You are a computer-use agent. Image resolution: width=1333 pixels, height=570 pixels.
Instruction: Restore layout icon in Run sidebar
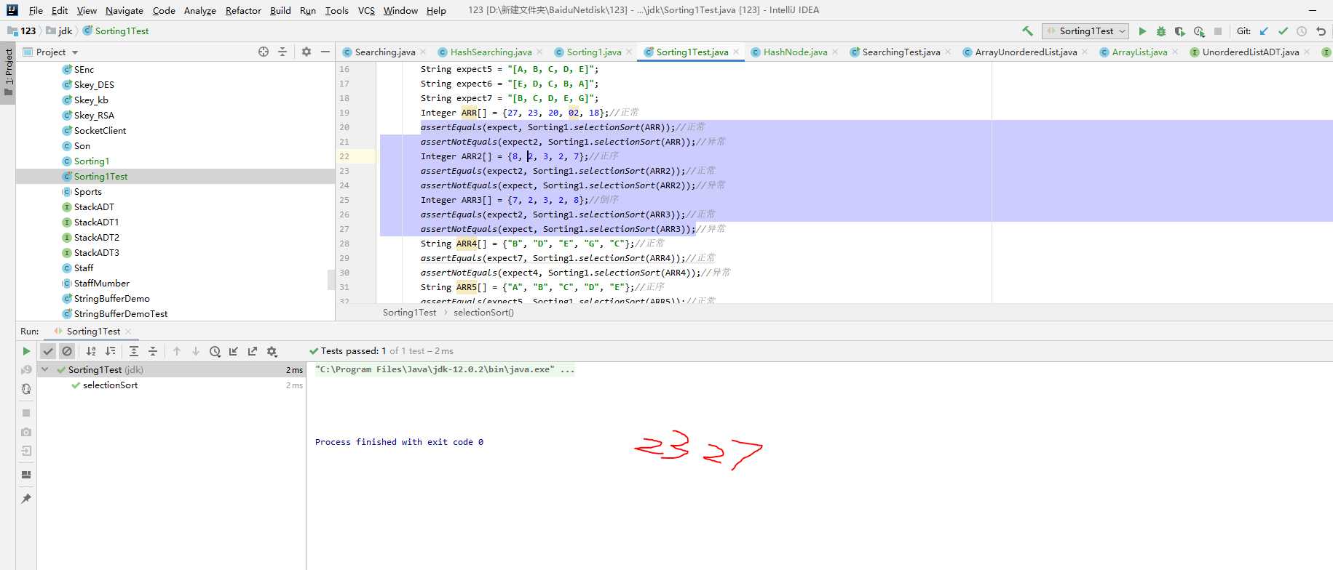coord(26,475)
